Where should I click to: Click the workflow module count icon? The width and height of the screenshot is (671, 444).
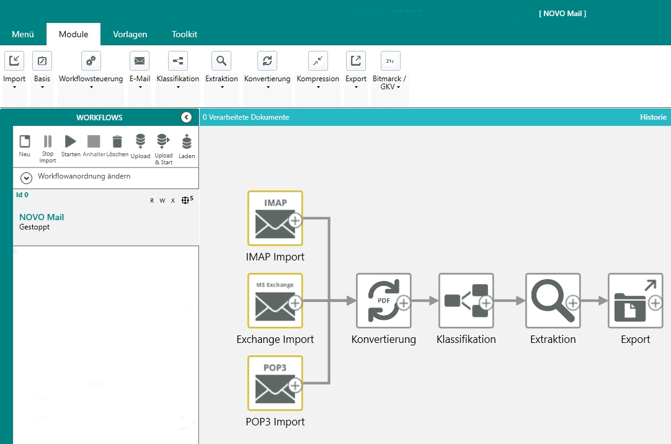point(187,200)
